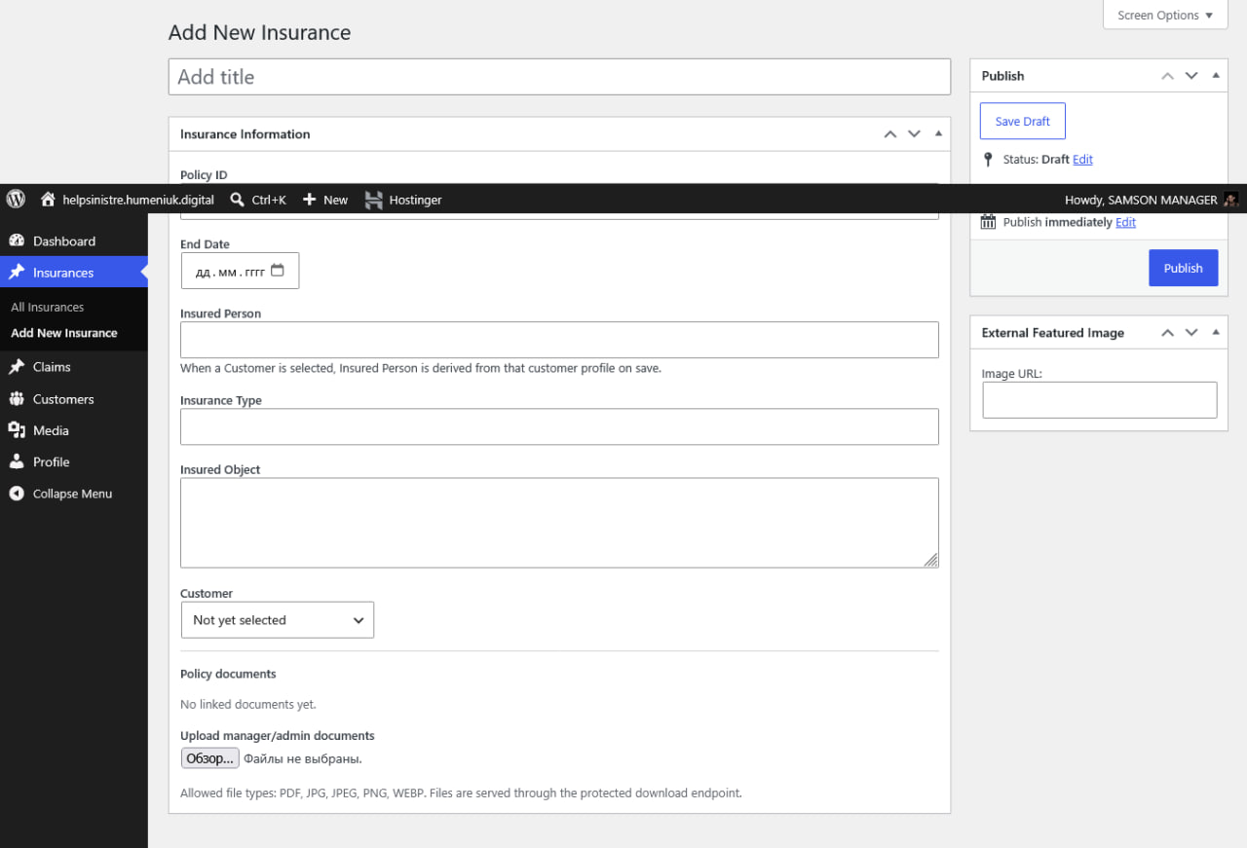The image size is (1247, 848).
Task: Open the Media library icon
Action: [16, 430]
